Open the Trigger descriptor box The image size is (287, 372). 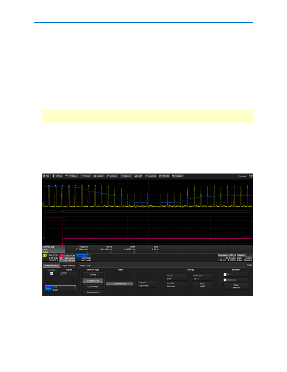coord(245,258)
